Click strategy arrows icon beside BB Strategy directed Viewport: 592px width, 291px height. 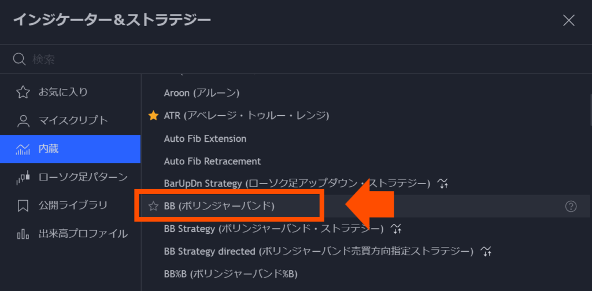pyautogui.click(x=487, y=251)
